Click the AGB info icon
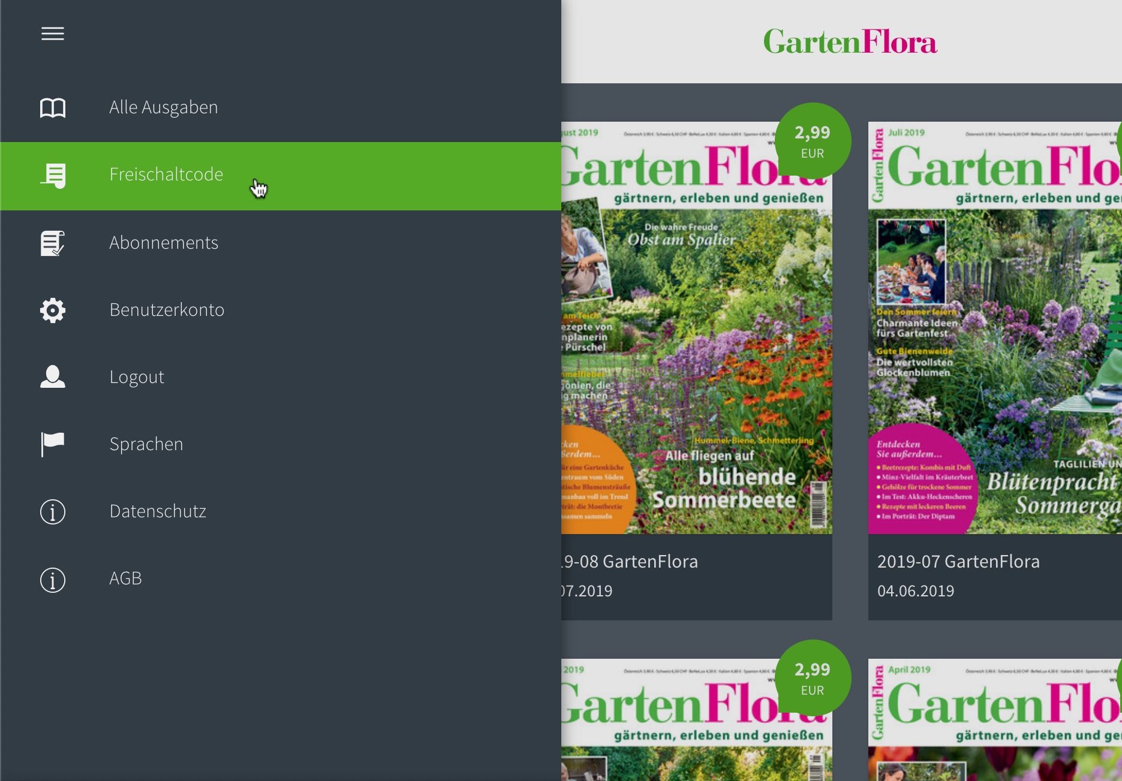Image resolution: width=1122 pixels, height=781 pixels. [x=53, y=580]
